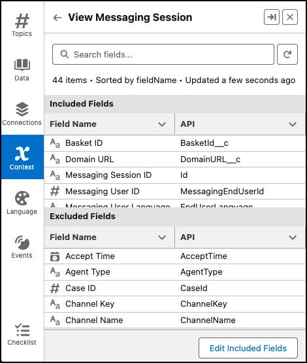307x363 pixels.
Task: Select the Messaging Session ID field name
Action: pos(108,175)
